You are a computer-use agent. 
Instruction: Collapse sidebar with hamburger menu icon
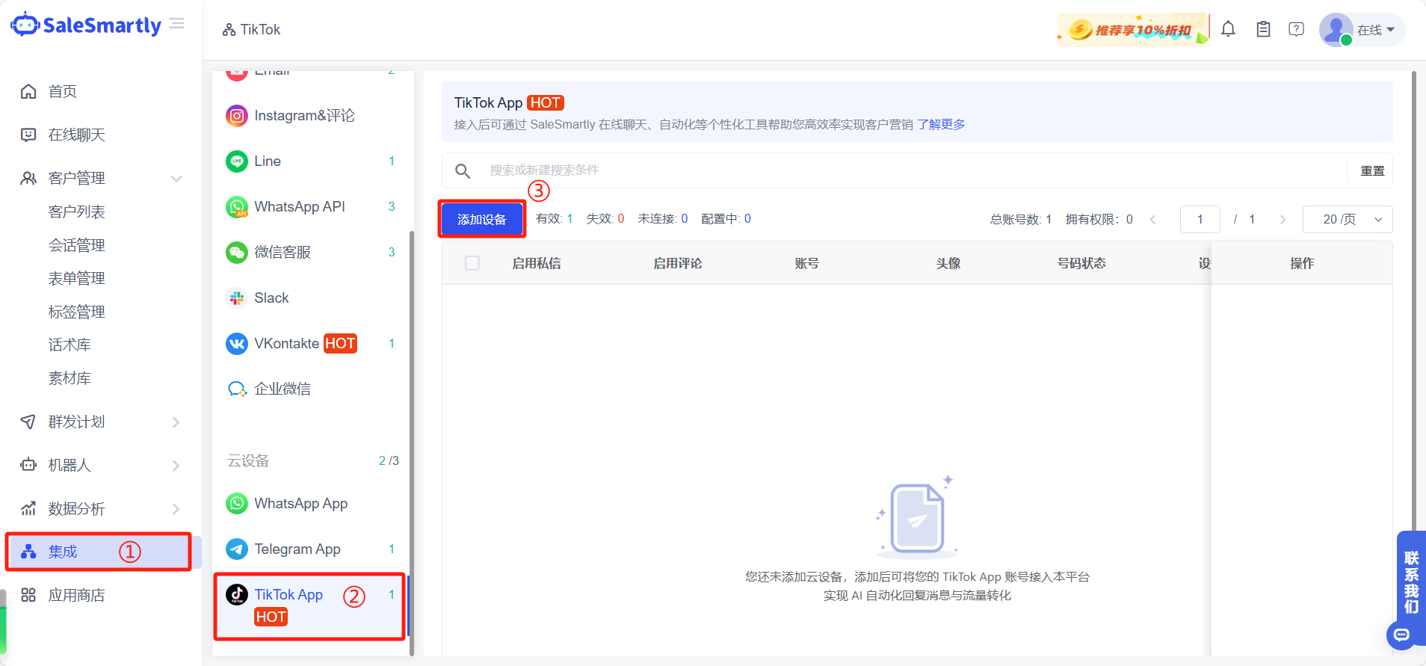tap(177, 24)
